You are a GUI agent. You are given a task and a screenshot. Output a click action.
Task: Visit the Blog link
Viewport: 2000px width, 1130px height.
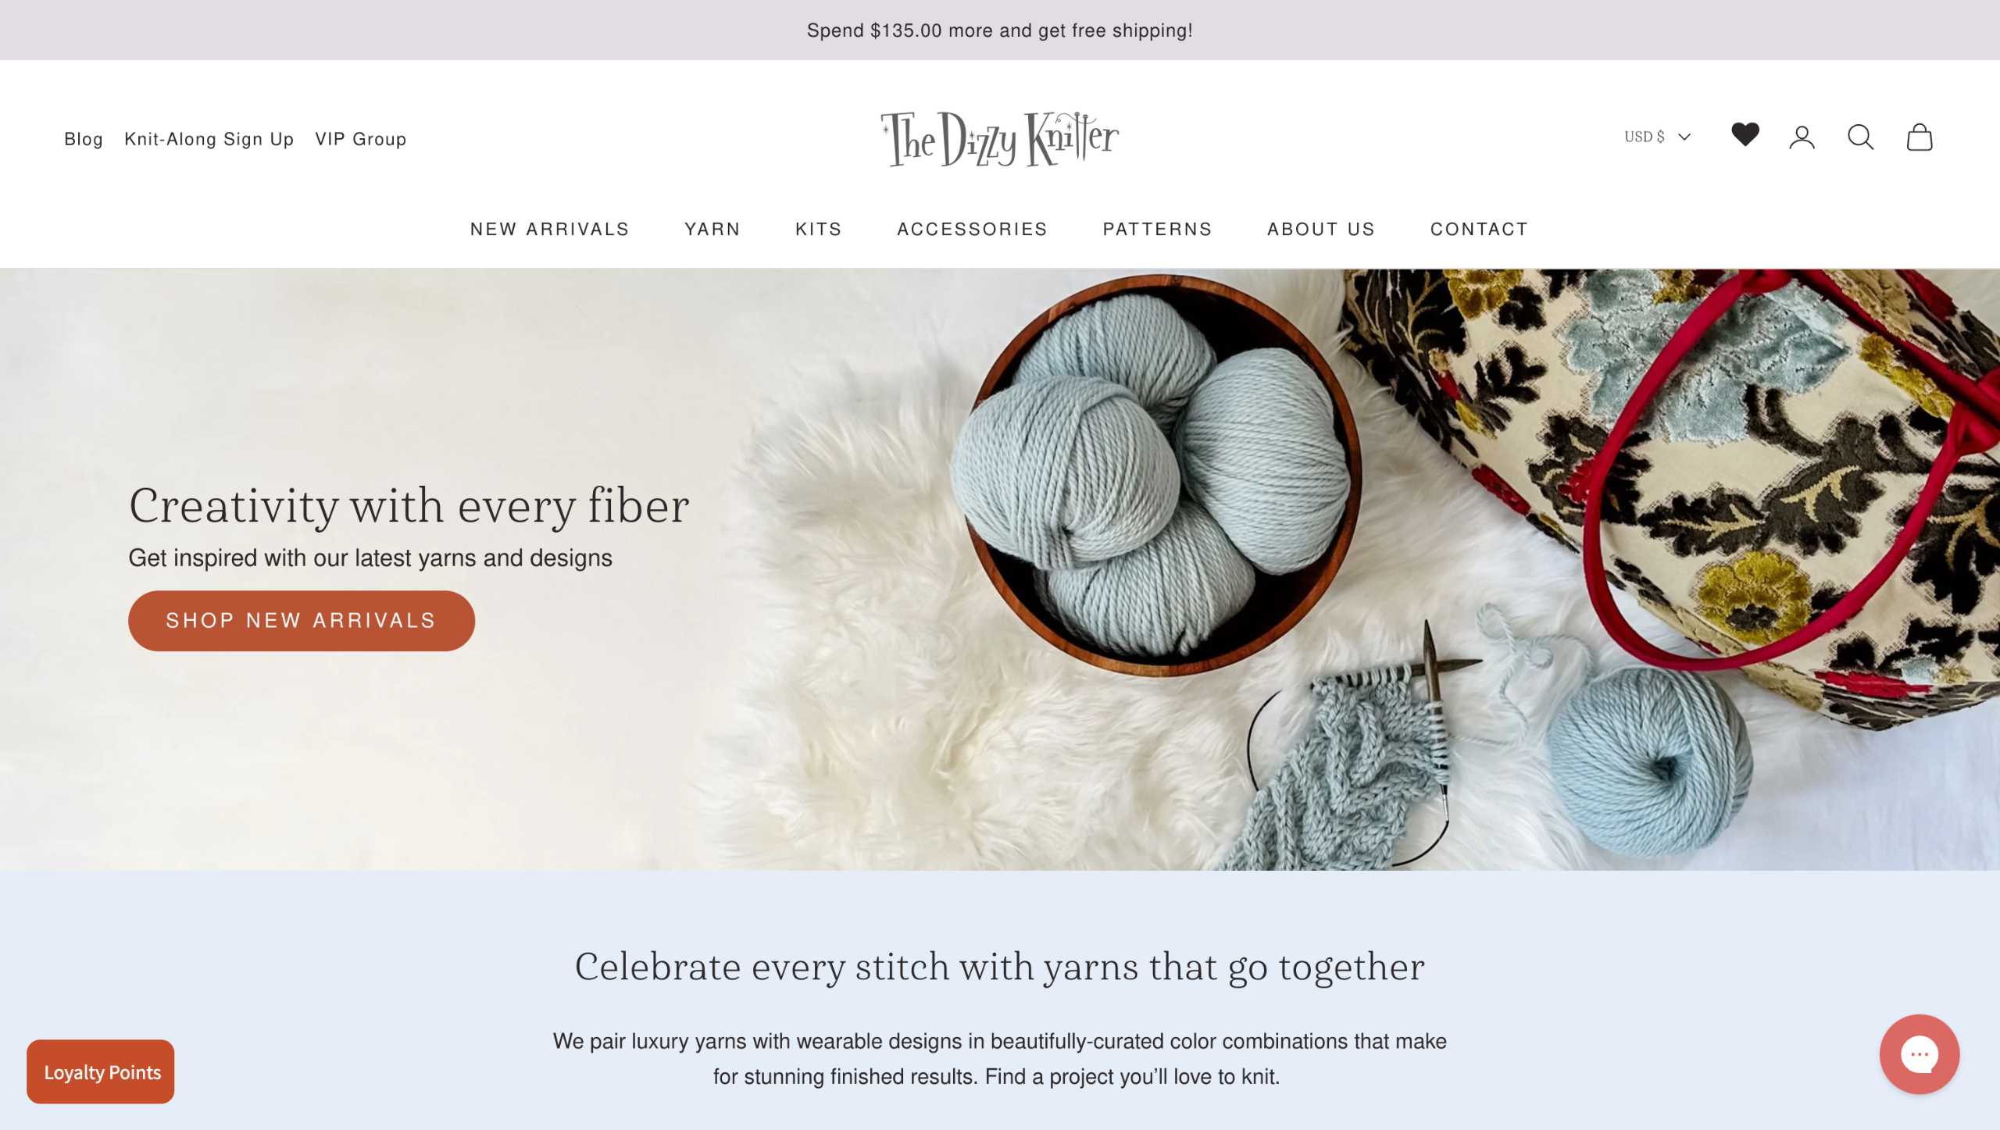coord(84,139)
